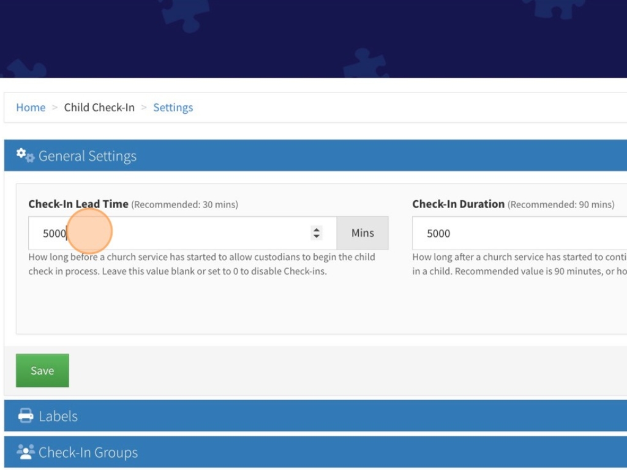Image resolution: width=627 pixels, height=470 pixels.
Task: Select the Settings breadcrumb entry
Action: pyautogui.click(x=173, y=107)
